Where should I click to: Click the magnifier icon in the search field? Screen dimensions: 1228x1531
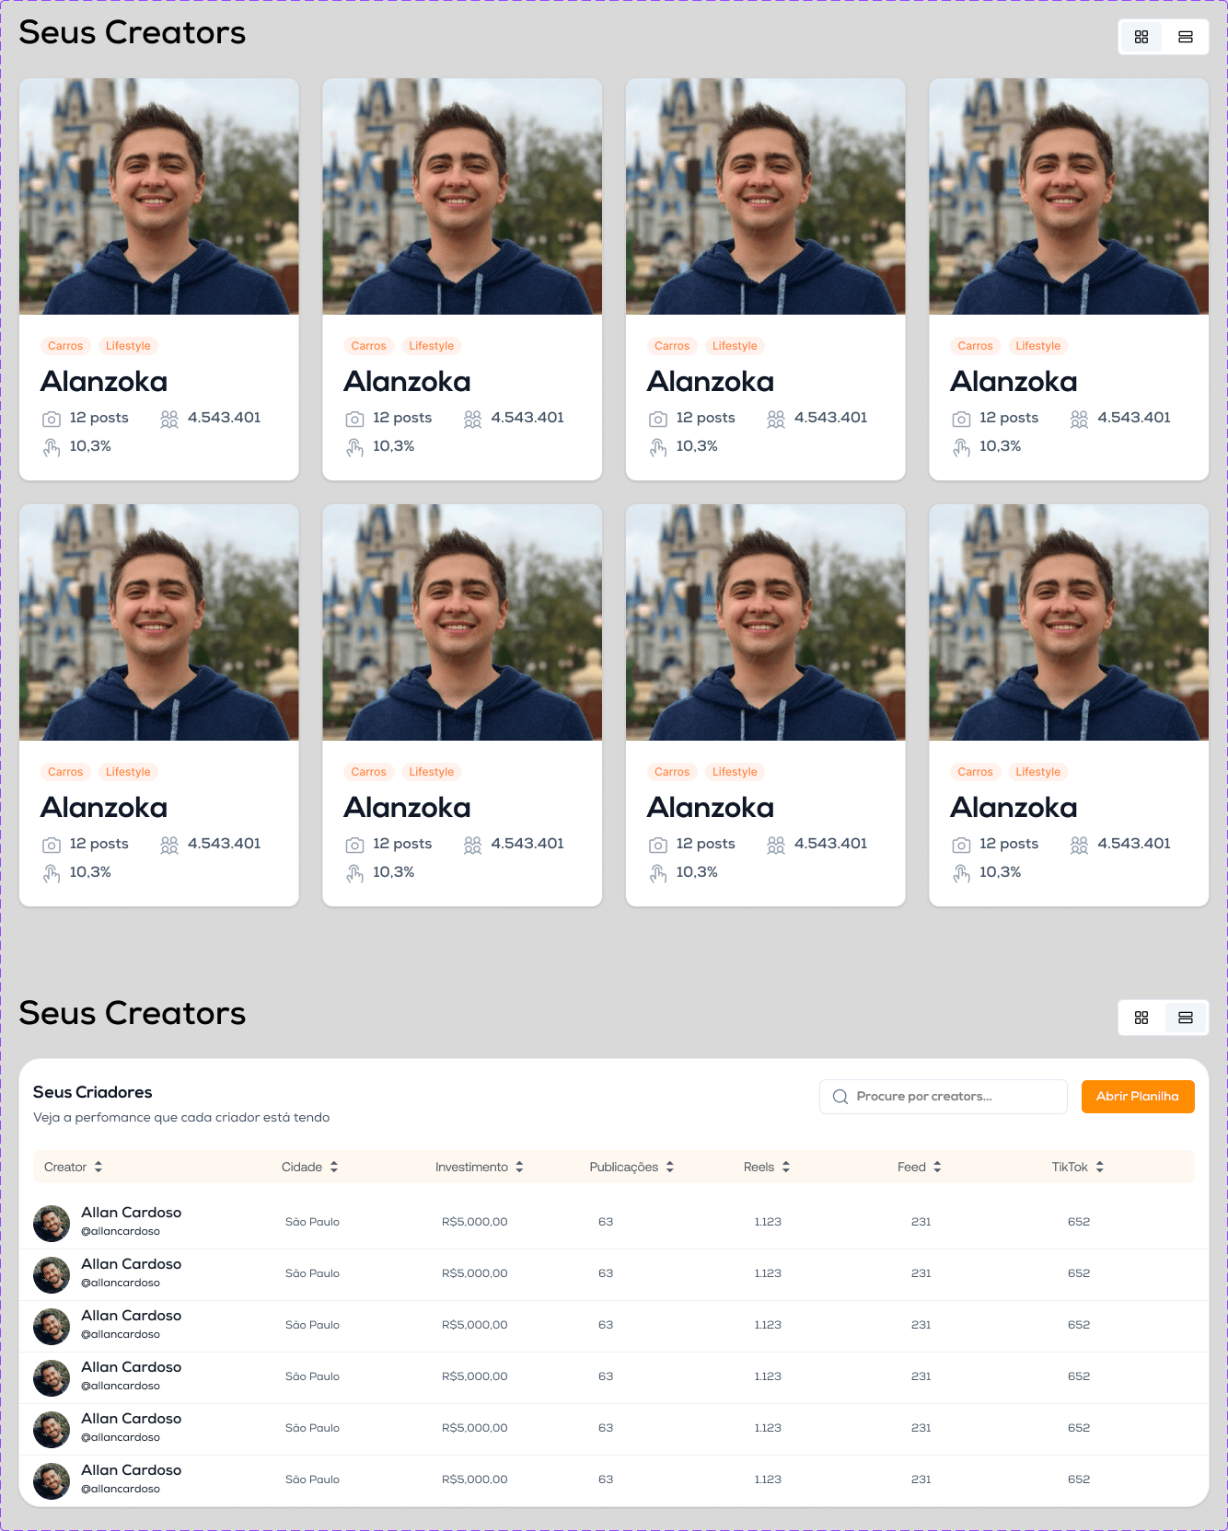coord(840,1097)
